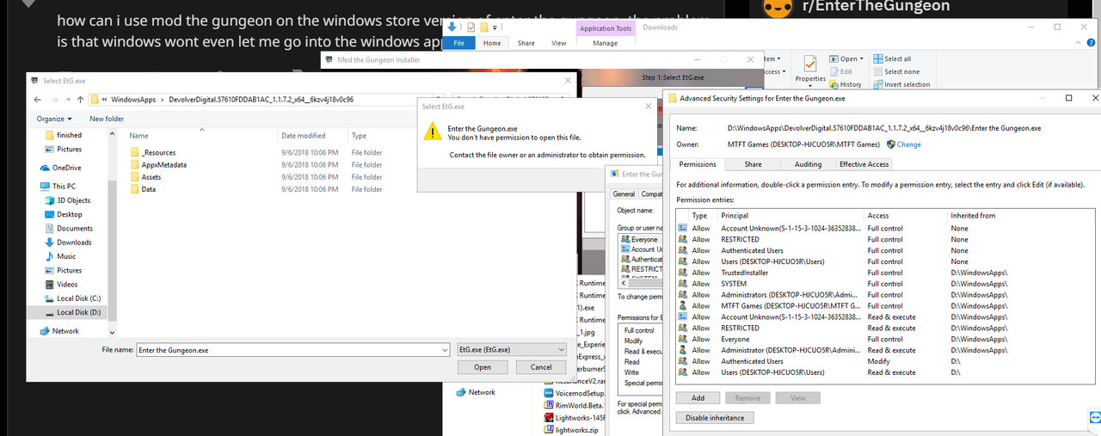
Task: Open the EtG.exe file type filter dropdown
Action: (x=510, y=350)
